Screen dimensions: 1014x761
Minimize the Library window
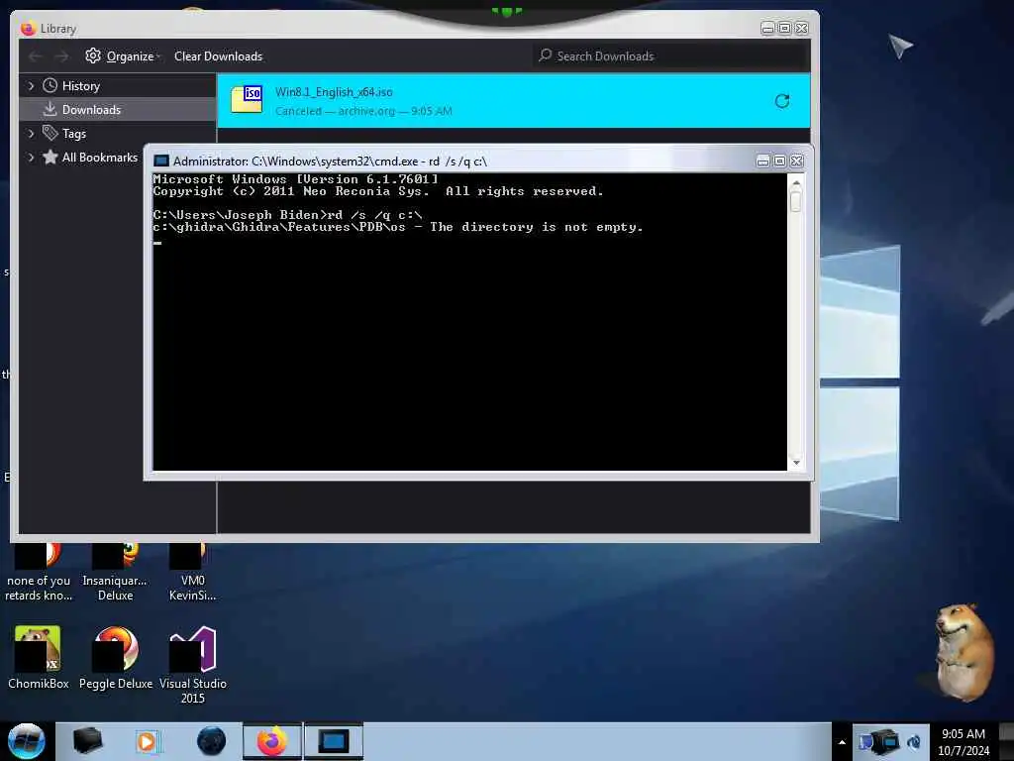[x=767, y=29]
